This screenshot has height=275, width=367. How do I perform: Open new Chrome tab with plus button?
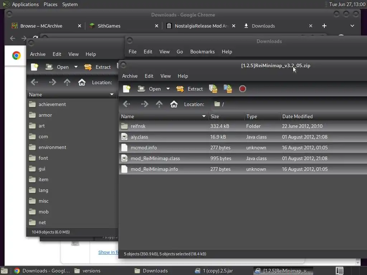tap(324, 26)
